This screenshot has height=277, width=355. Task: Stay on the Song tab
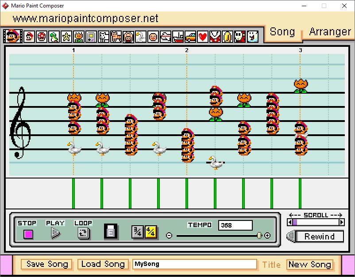(x=283, y=32)
